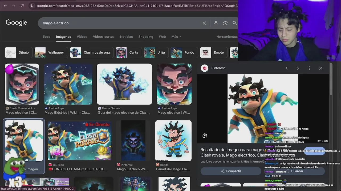This screenshot has width=341, height=191.
Task: Switch to Web tab
Action: point(162,37)
